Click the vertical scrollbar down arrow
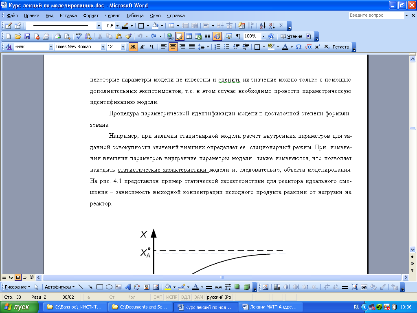Viewport: 417px width, 313px height. click(x=413, y=249)
